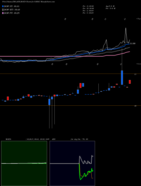The height and width of the screenshot is (186, 141).
Task: Click the '<Lows' marker label
Action: tap(139, 64)
